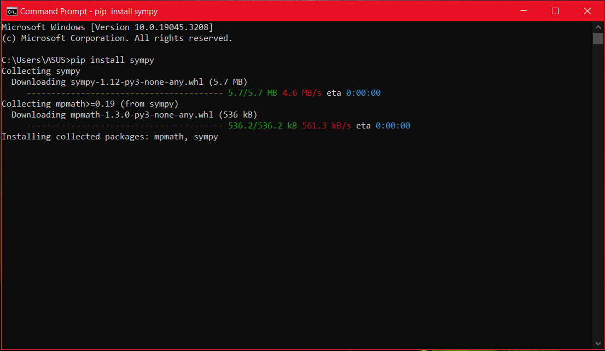Click the scrollbar down arrow

click(598, 343)
